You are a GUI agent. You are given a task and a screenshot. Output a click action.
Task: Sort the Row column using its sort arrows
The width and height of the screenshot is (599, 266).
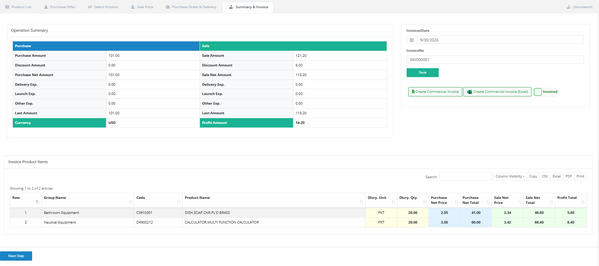(x=37, y=202)
